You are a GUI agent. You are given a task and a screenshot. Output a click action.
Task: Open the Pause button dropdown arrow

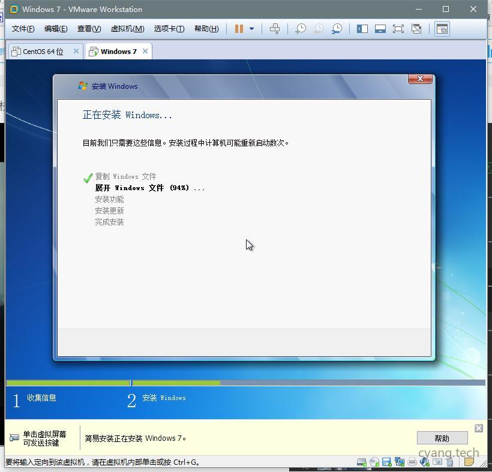[x=250, y=28]
